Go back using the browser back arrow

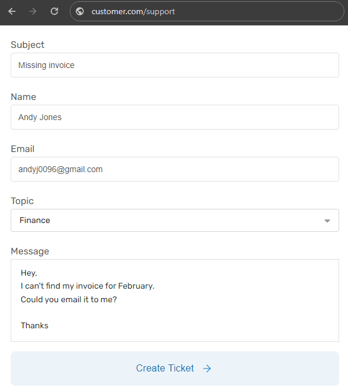coord(12,11)
